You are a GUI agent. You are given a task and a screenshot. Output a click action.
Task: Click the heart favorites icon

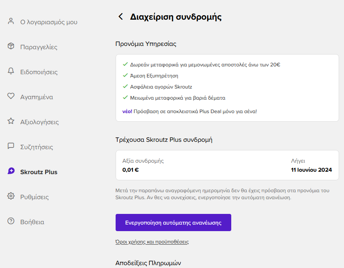[11, 96]
